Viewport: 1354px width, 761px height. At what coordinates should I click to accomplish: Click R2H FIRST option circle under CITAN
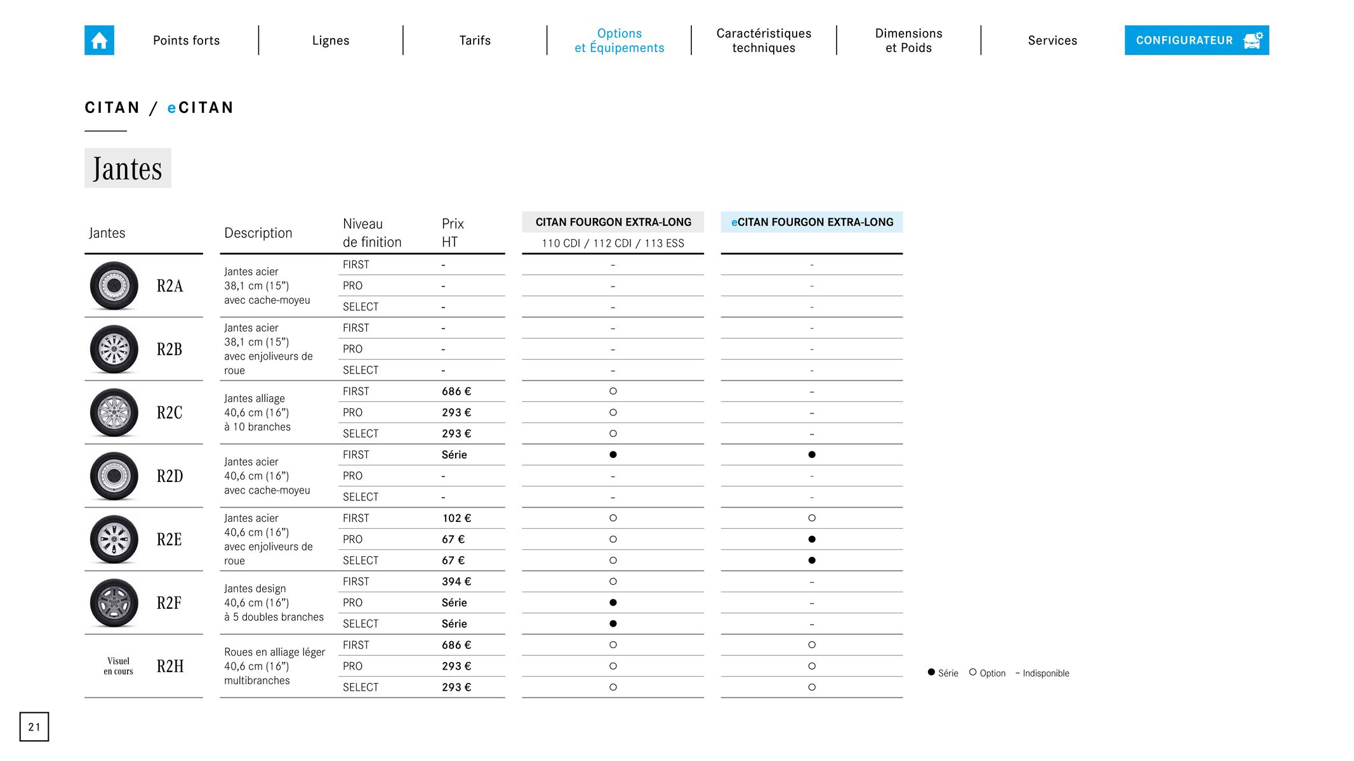click(x=613, y=645)
